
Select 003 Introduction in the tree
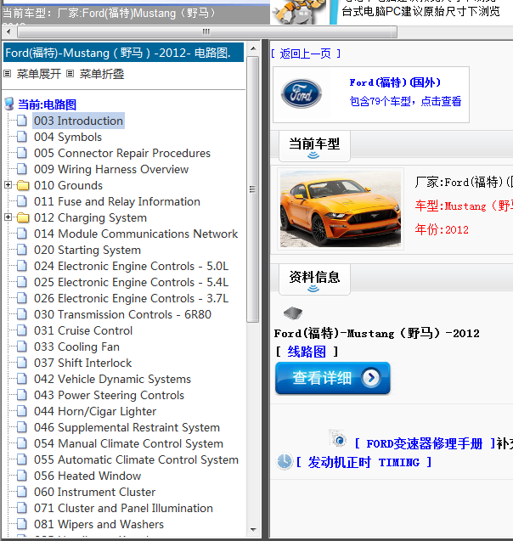pyautogui.click(x=78, y=121)
